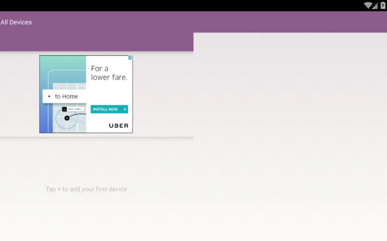This screenshot has height=241, width=387.
Task: Tap the cellular signal icon
Action: (376, 6)
